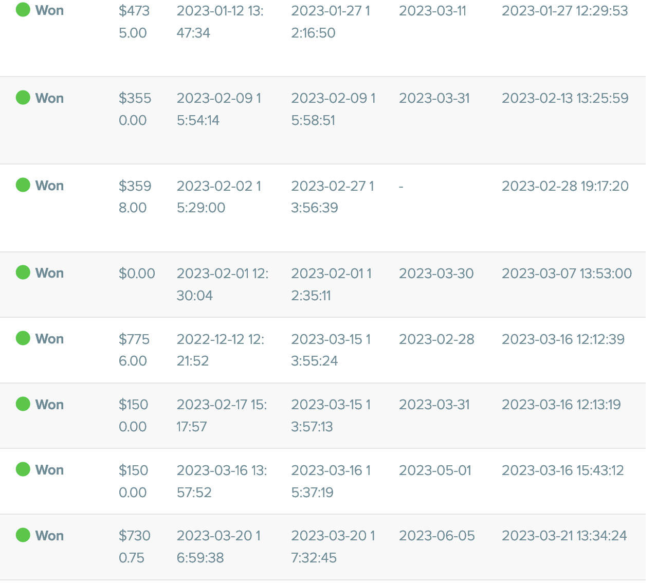Click the green status dot in the $0.00 row
The width and height of the screenshot is (657, 583).
click(x=23, y=272)
